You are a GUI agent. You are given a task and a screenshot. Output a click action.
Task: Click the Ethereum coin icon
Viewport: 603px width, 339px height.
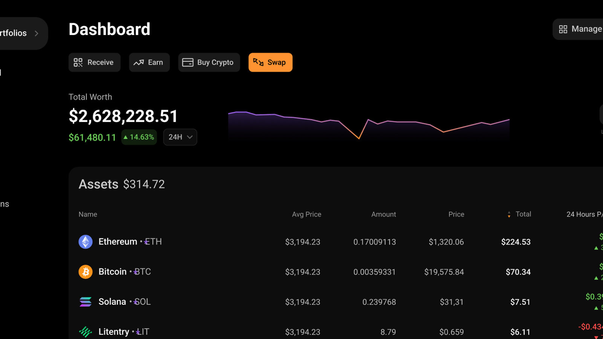[86, 242]
